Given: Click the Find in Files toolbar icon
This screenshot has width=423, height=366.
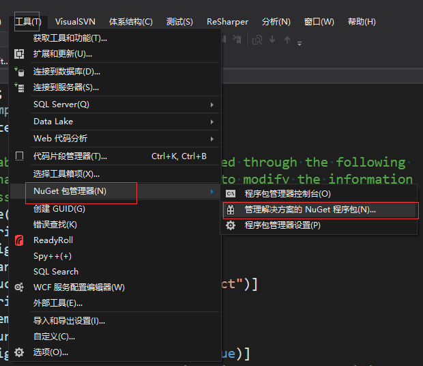Looking at the screenshot, I should click(257, 40).
